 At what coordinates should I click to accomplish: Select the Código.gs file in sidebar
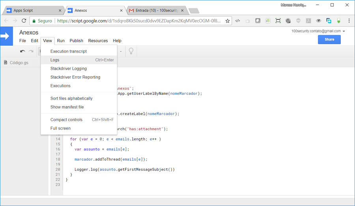19,62
